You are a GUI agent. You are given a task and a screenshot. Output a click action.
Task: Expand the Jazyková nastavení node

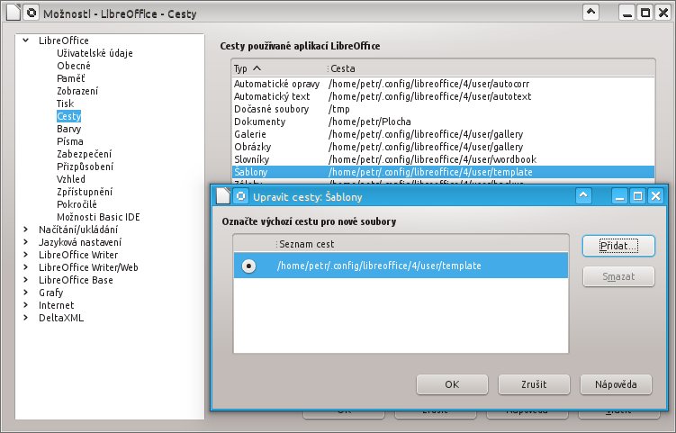click(26, 242)
